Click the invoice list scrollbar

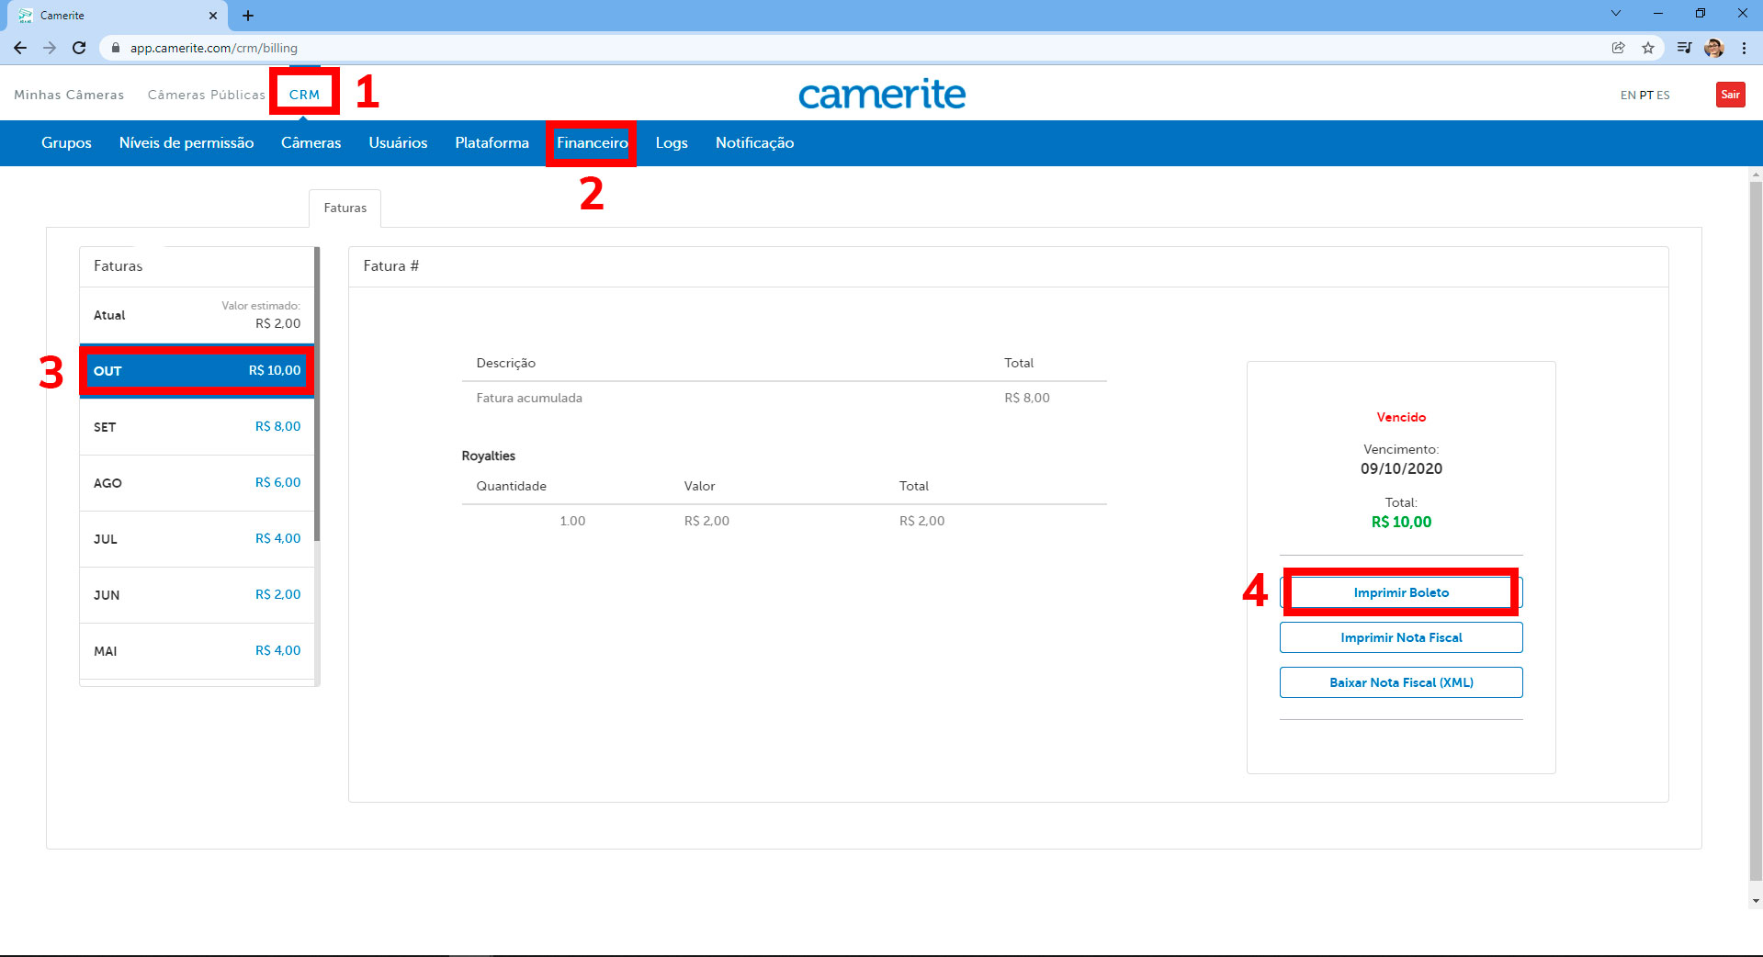tap(317, 395)
